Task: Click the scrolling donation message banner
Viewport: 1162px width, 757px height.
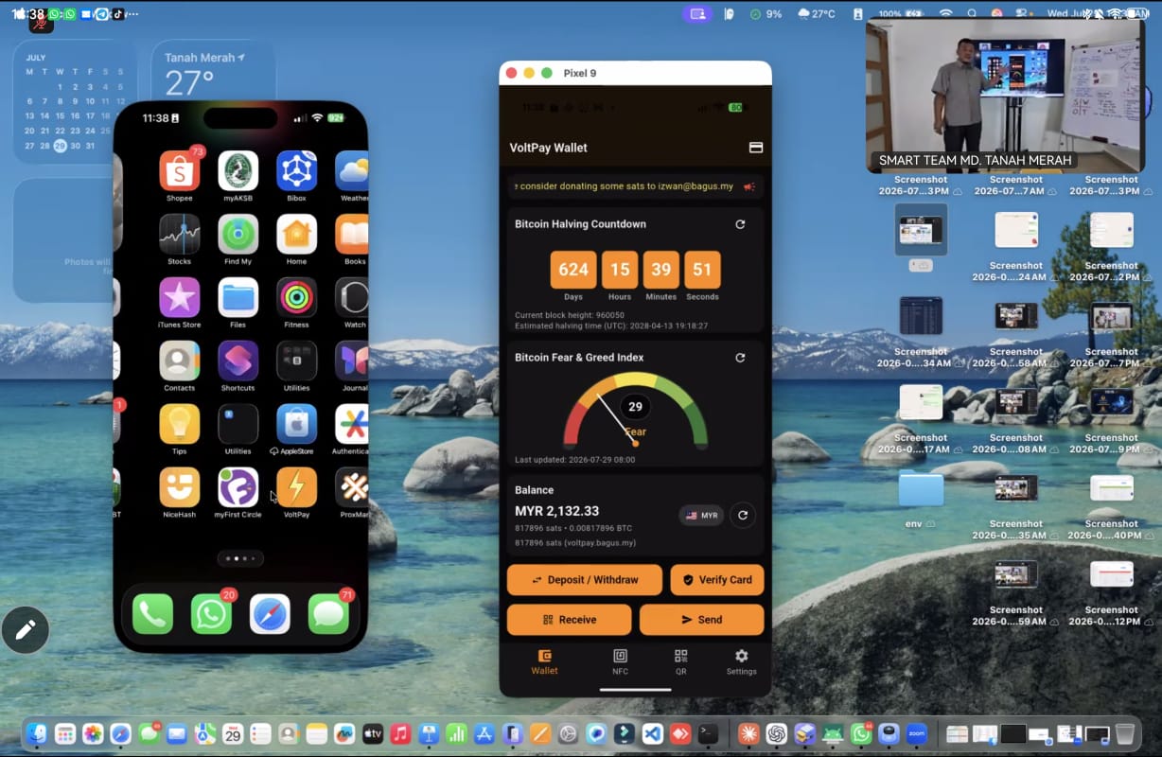Action: (635, 186)
